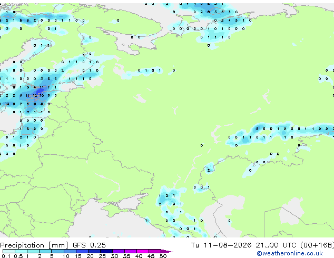The width and height of the screenshot is (334, 258).
Task: Select the '(00+168)' forecast offset text
Action: pyautogui.click(x=317, y=245)
